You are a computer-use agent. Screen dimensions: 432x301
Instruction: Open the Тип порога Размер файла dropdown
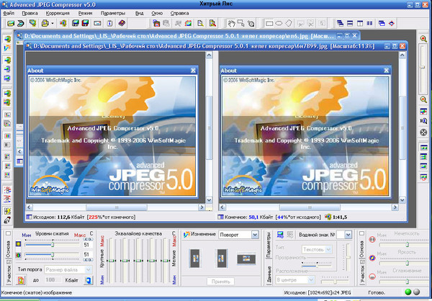89,269
